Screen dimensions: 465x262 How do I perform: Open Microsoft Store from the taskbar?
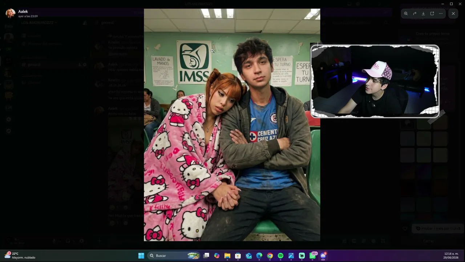tap(238, 256)
